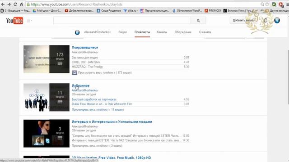
Task: Open the Понравившиеся playlist thumbnail with 173 videos
Action: pyautogui.click(x=47, y=59)
